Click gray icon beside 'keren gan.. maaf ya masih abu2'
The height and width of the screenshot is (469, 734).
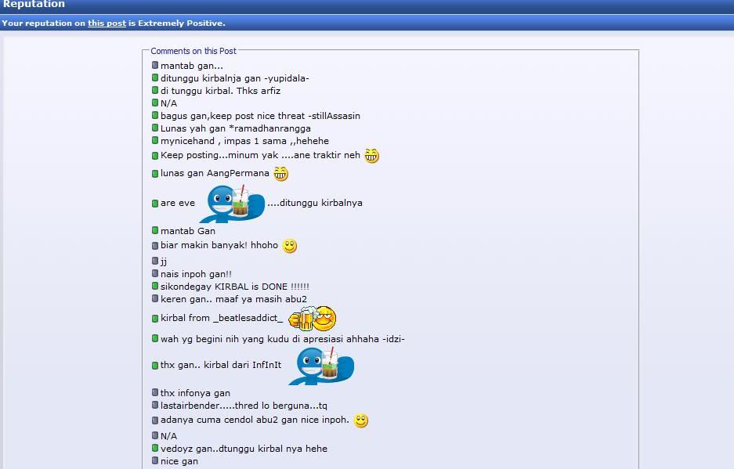point(155,298)
